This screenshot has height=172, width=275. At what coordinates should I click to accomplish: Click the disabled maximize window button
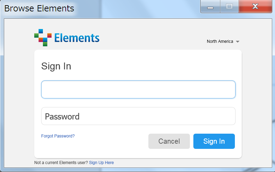[x=229, y=7]
